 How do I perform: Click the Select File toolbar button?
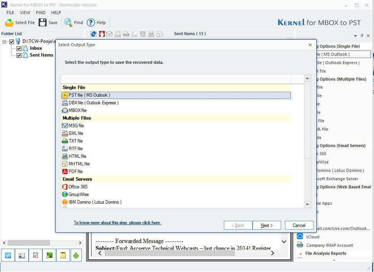[20, 23]
